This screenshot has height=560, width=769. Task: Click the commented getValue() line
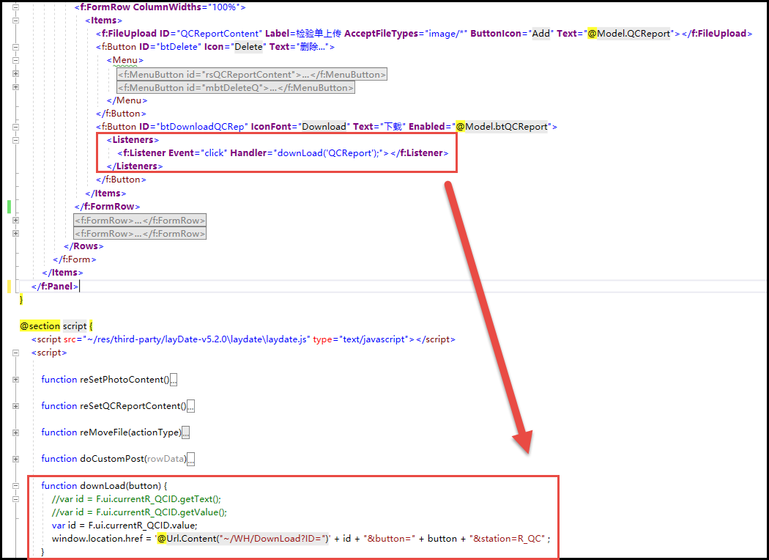[x=139, y=512]
